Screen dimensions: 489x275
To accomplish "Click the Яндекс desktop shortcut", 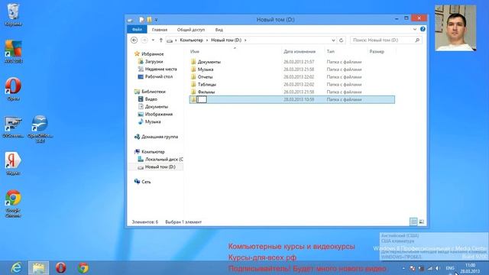I will (13, 163).
